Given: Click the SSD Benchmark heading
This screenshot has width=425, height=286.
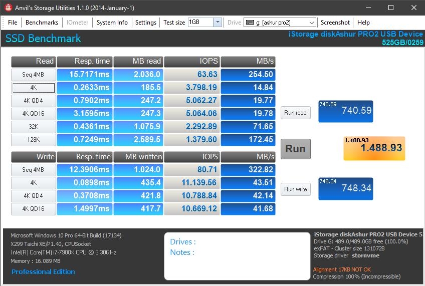Looking at the screenshot, I should [43, 38].
